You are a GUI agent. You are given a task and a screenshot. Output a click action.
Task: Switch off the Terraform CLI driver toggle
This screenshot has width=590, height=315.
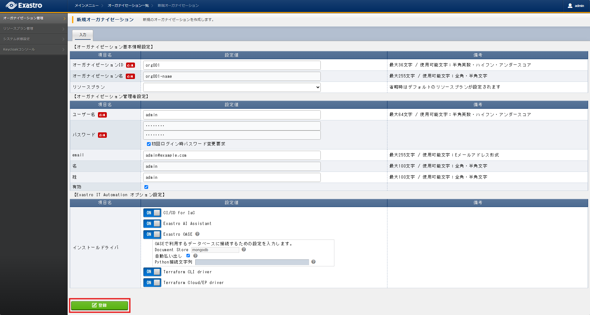tap(152, 272)
